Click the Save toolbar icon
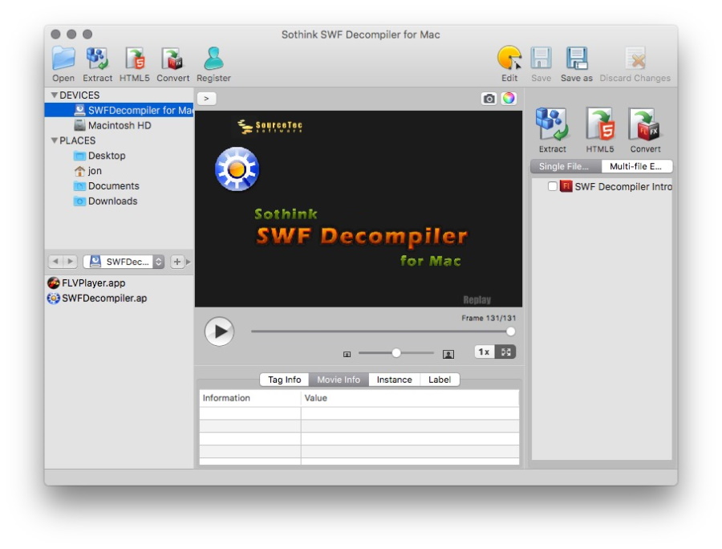This screenshot has height=549, width=722. [x=541, y=64]
